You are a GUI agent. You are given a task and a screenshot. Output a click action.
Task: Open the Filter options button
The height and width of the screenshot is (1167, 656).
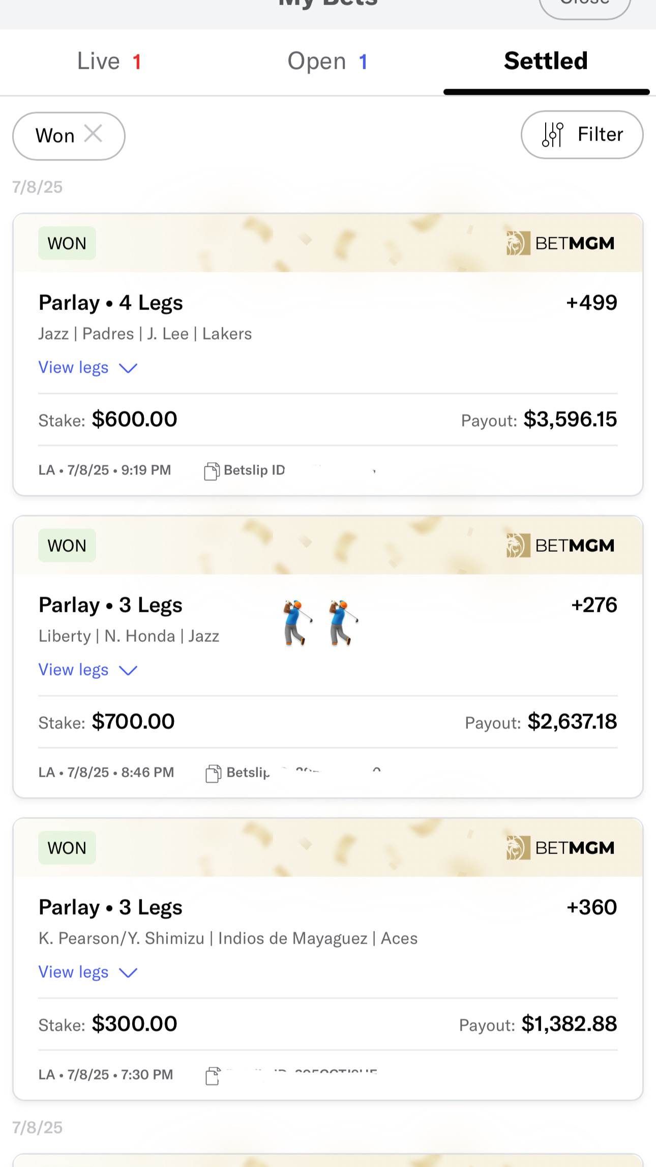pos(582,135)
